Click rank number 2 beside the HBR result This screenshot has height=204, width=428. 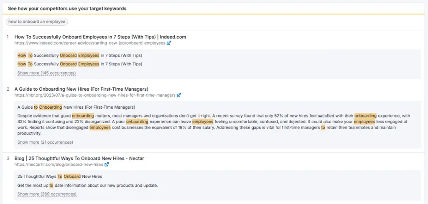(8, 89)
